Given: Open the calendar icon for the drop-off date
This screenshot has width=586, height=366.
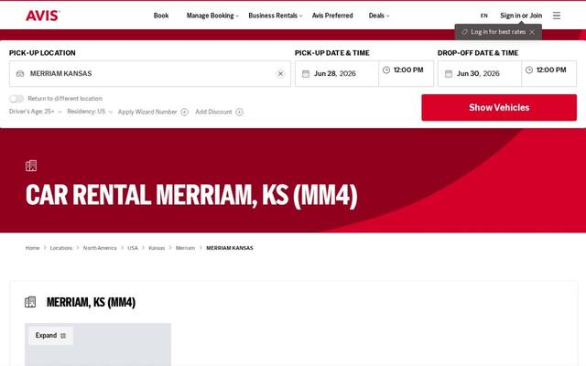Looking at the screenshot, I should point(449,74).
